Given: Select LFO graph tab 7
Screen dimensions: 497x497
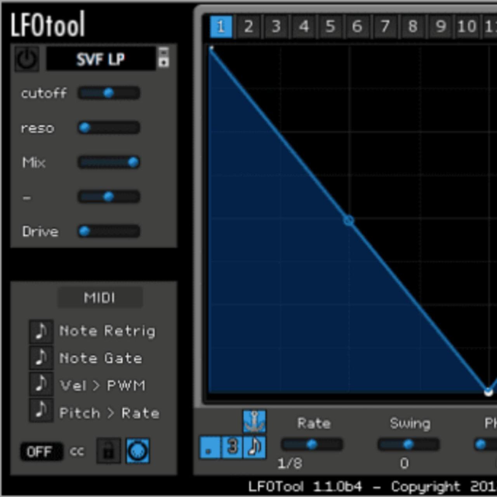Looking at the screenshot, I should coord(385,26).
